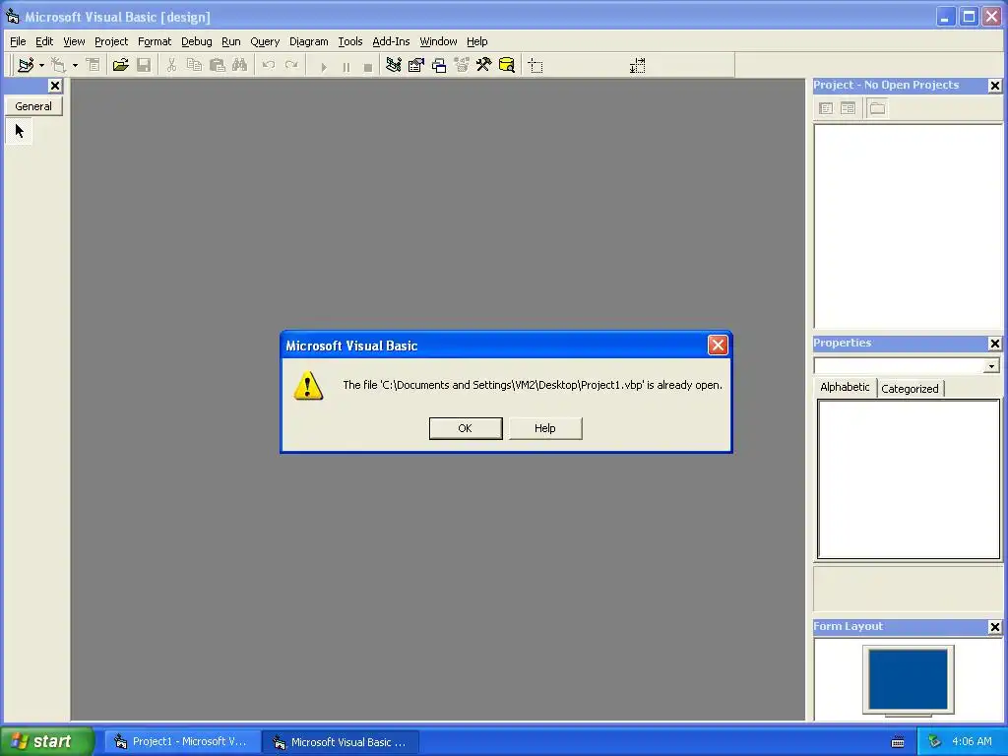
Task: Switch to the Categorized properties tab
Action: click(x=910, y=389)
